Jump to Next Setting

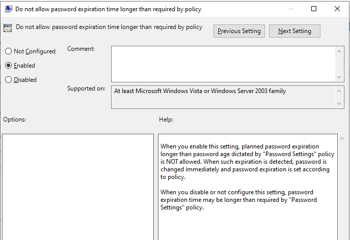coord(294,31)
